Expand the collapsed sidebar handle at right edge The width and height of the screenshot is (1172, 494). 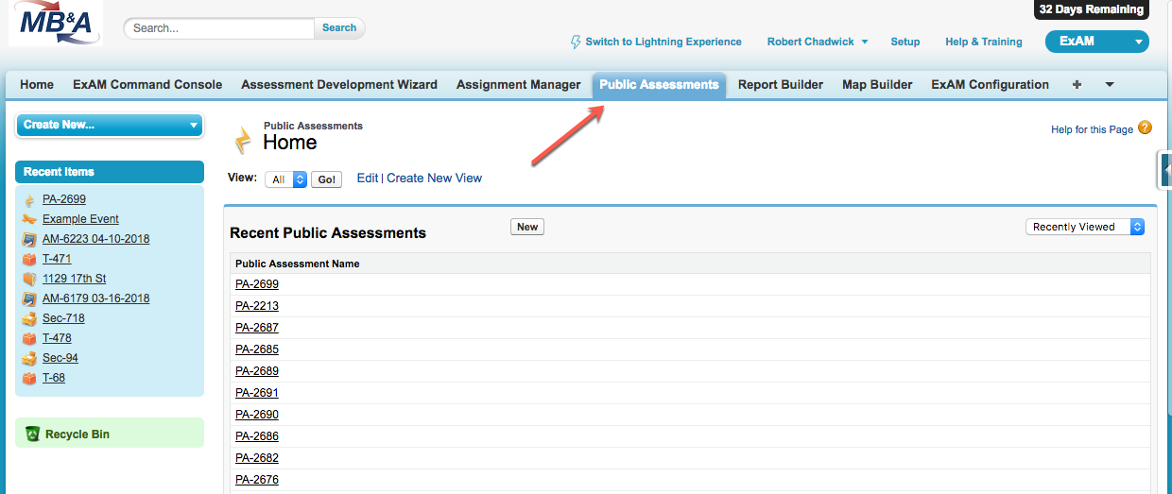pyautogui.click(x=1165, y=169)
